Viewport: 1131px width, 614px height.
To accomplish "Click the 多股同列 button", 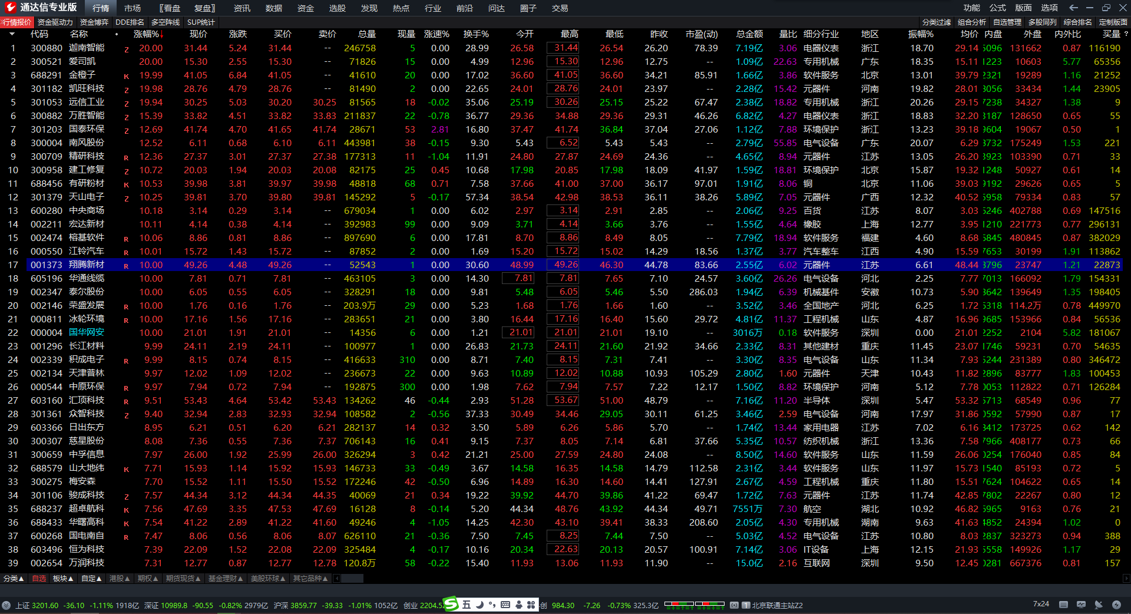I will tap(1043, 22).
